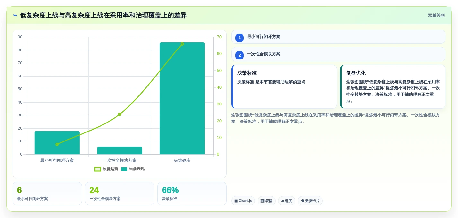Click the 进度 tag
458x218 pixels.
[286, 201]
